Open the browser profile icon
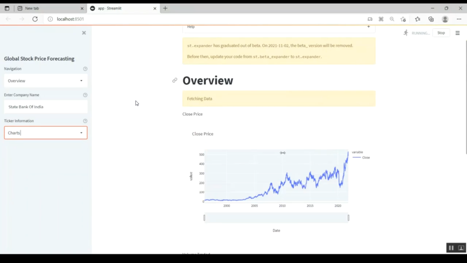The width and height of the screenshot is (467, 263). click(445, 19)
